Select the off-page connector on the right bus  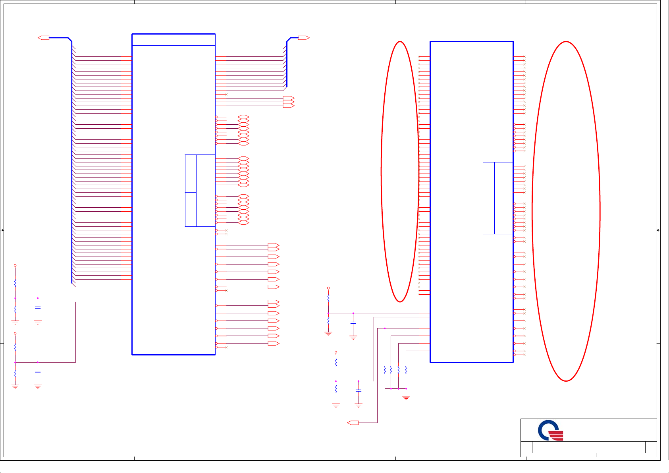coord(303,38)
